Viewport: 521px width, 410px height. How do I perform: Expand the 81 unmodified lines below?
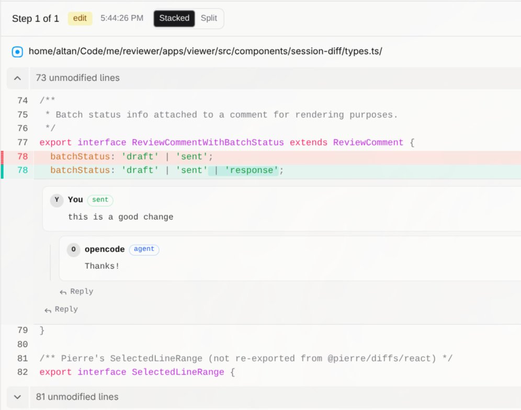[x=17, y=397]
